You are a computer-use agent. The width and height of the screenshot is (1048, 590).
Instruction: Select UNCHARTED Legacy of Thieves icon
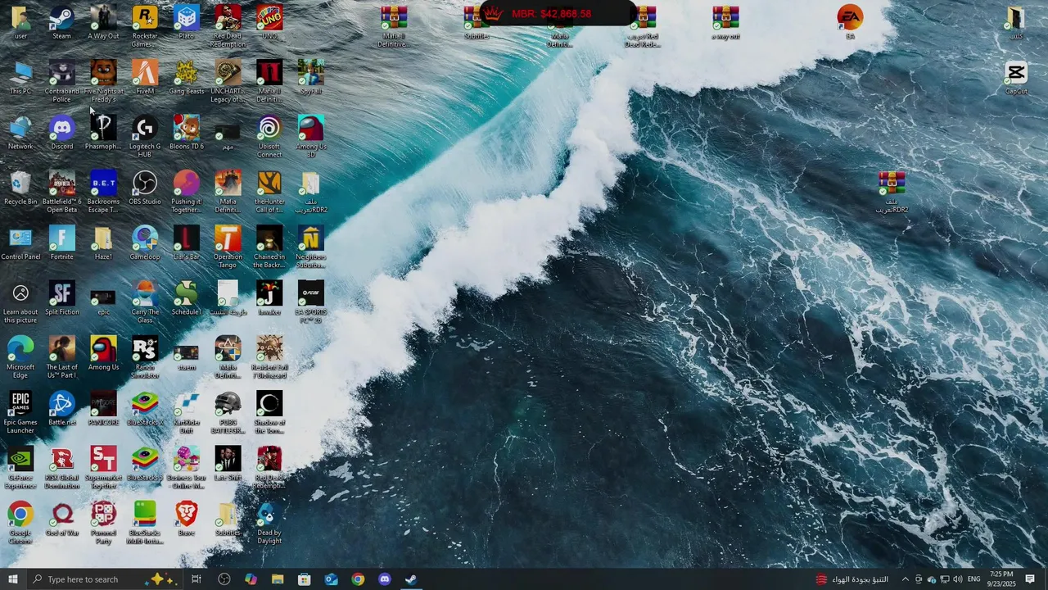coord(228,81)
